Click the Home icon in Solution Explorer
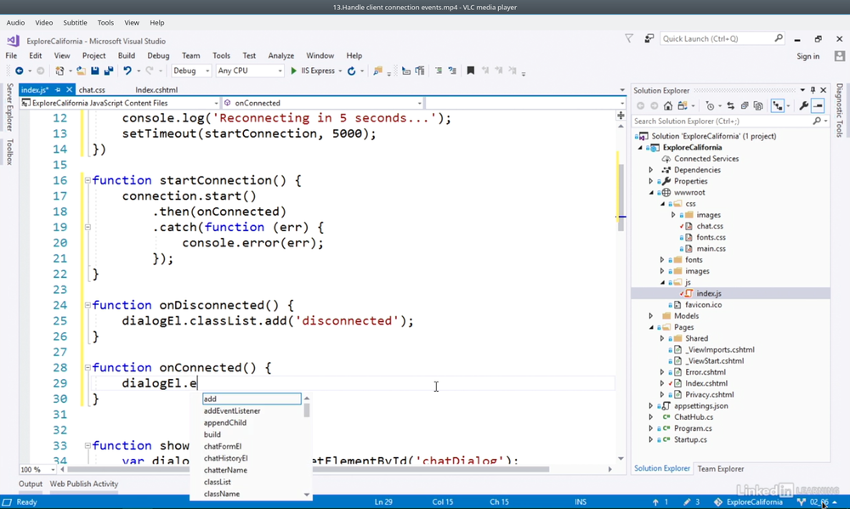850x509 pixels. 668,105
